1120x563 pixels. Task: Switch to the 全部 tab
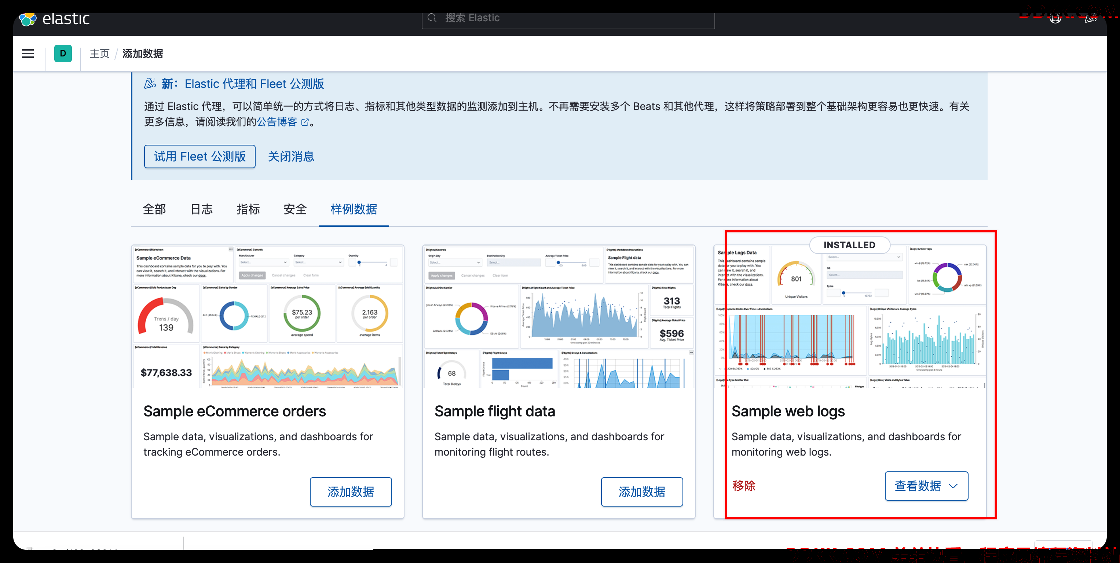point(154,209)
